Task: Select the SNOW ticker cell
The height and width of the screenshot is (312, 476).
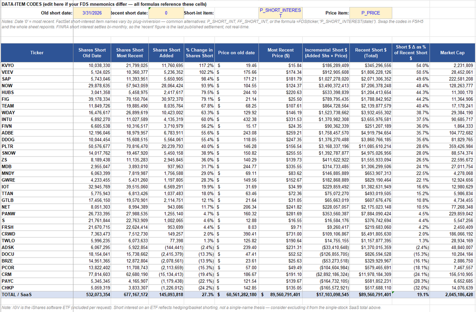Action: 37,153
